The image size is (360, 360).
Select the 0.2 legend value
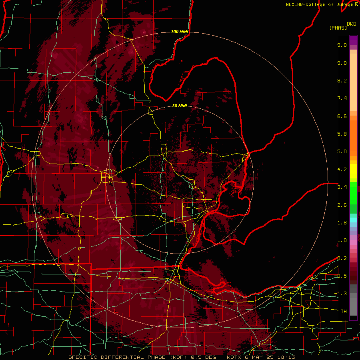coord(342,258)
